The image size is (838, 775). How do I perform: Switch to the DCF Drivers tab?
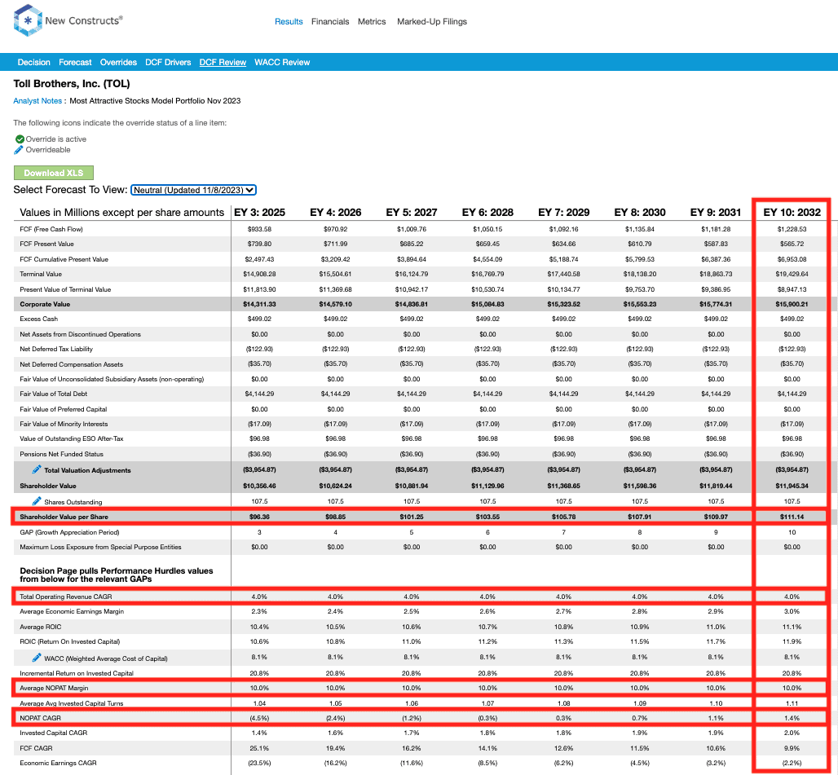(168, 62)
